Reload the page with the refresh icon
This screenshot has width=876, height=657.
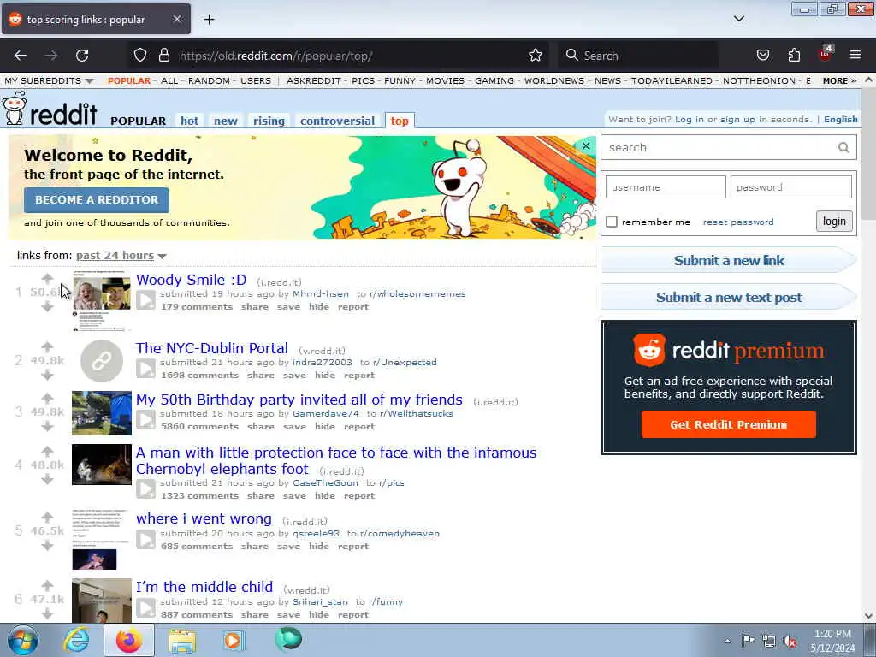click(x=82, y=56)
